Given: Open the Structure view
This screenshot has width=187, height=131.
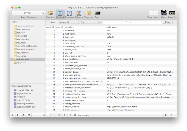Looking at the screenshot, I should (x=50, y=14).
